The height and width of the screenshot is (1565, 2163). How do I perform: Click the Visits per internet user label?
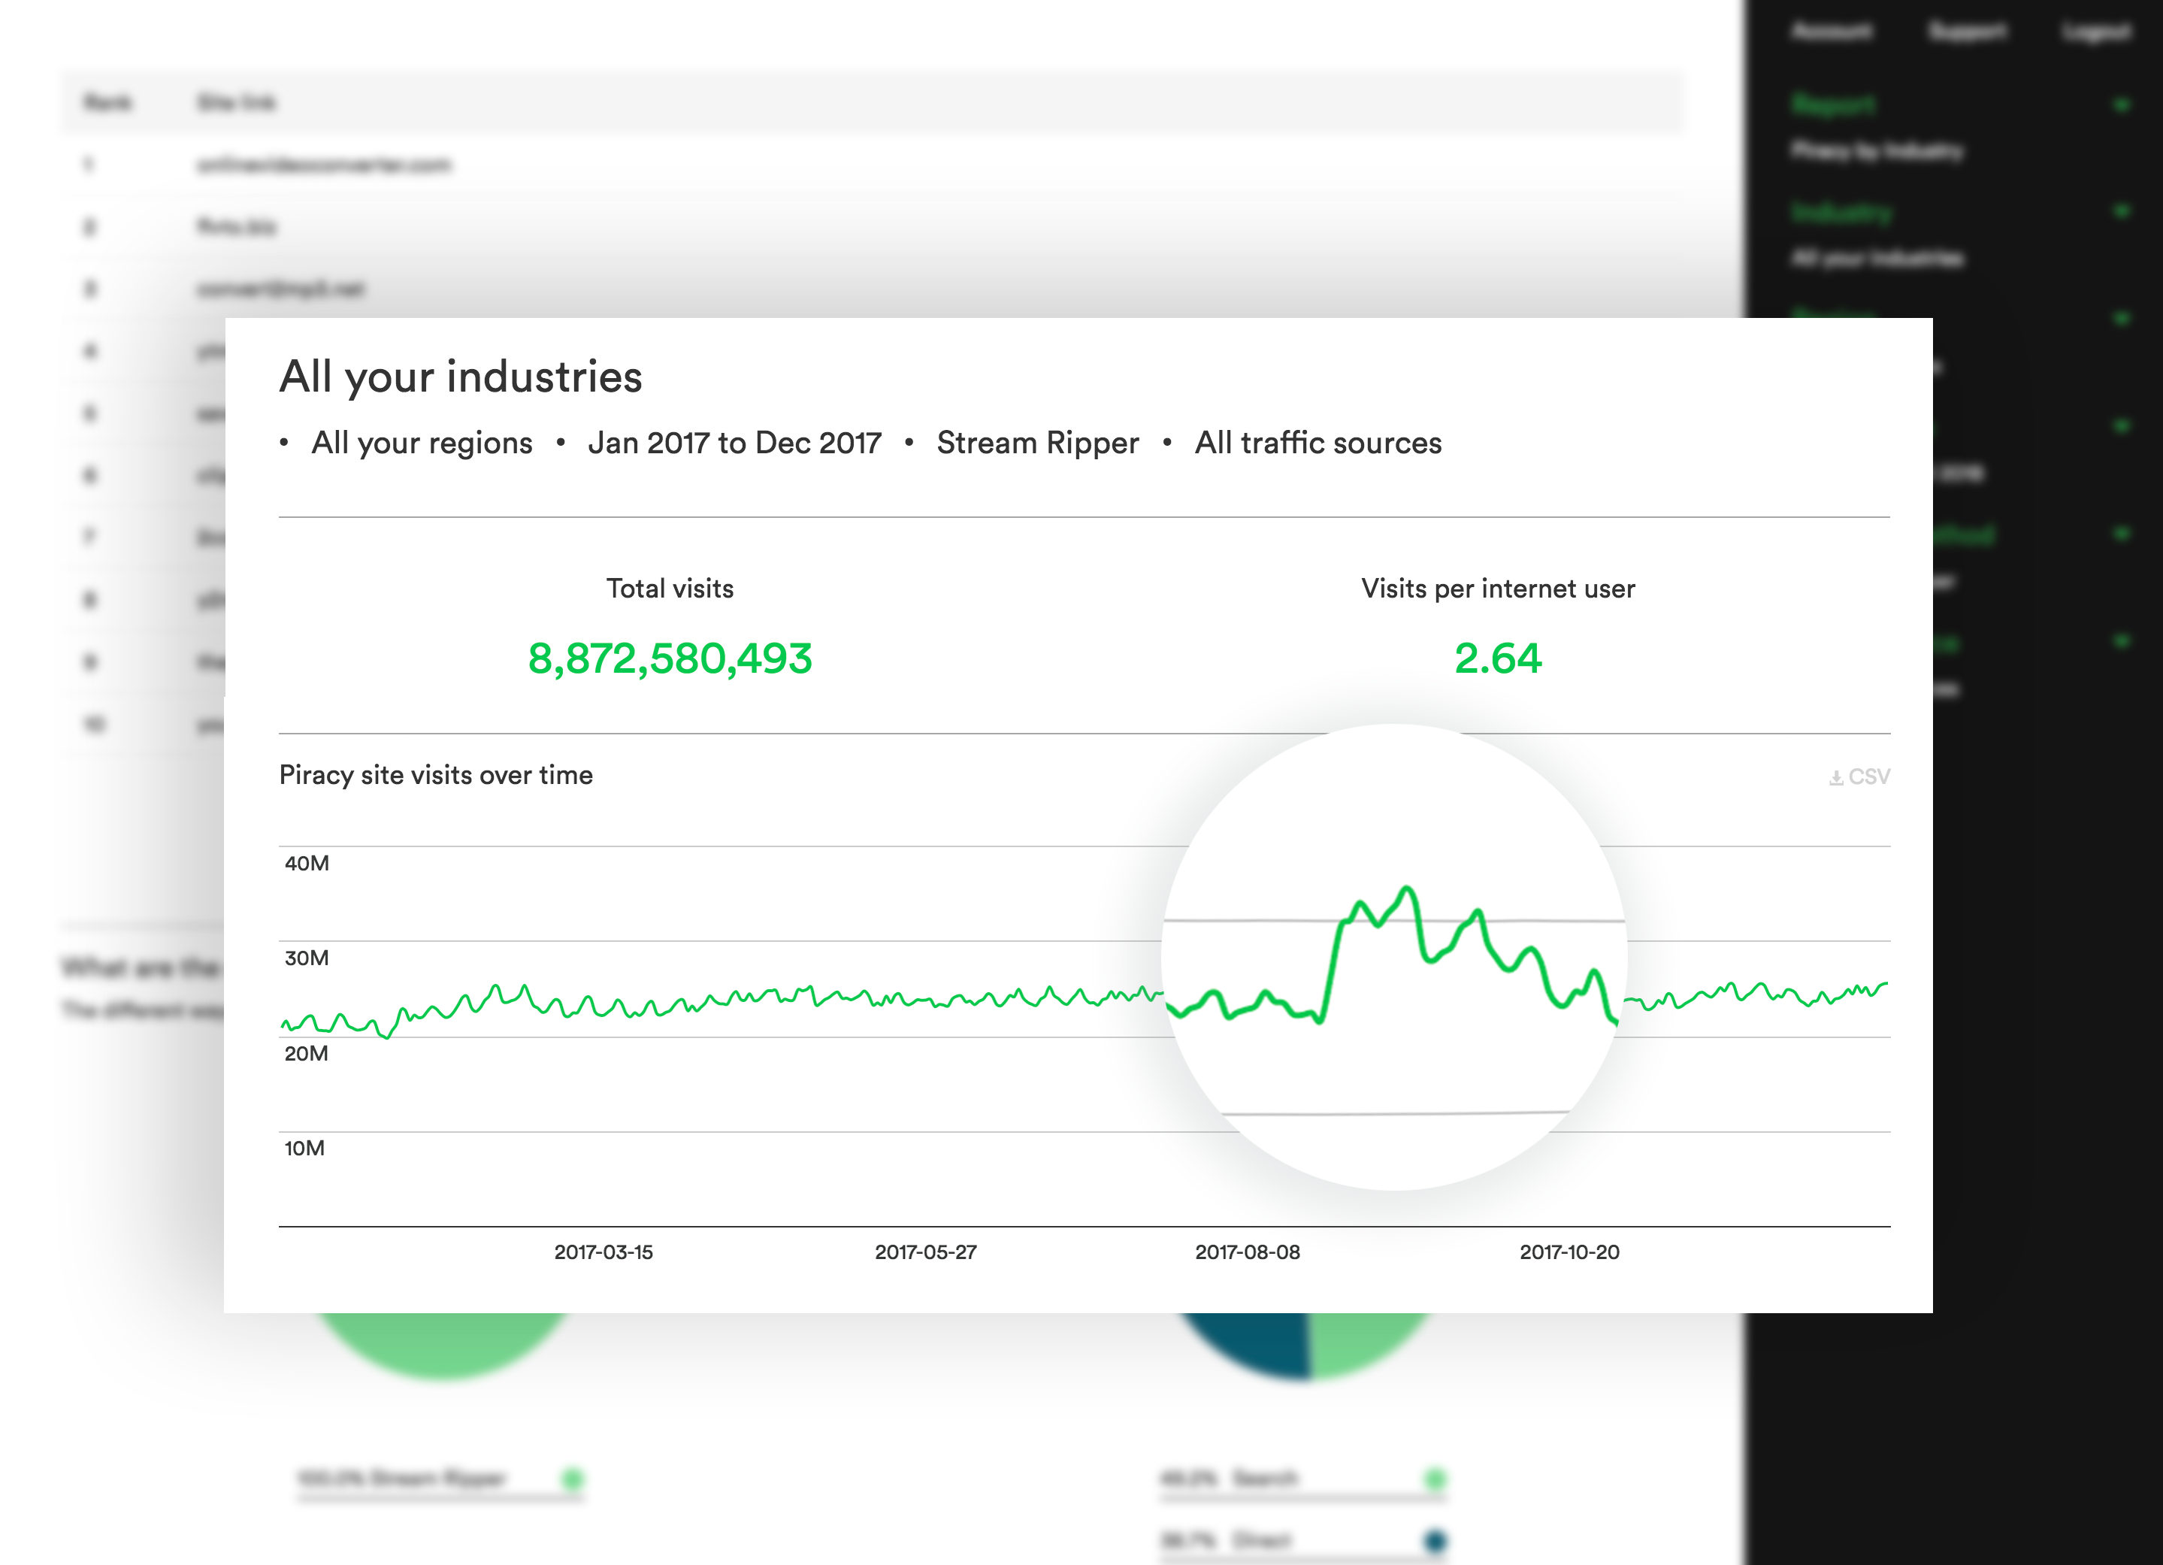pos(1497,589)
